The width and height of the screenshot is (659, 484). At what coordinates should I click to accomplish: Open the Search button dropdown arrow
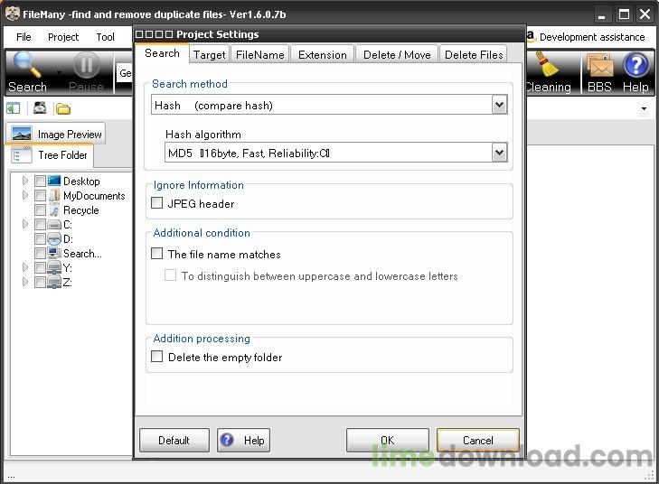59,72
